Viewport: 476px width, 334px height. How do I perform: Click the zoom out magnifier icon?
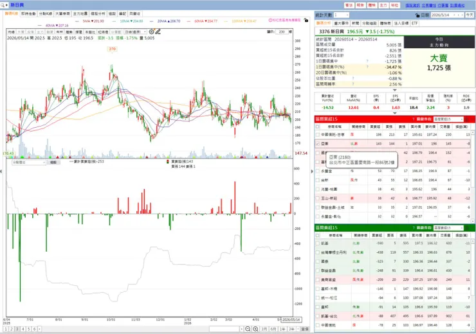[x=248, y=329]
